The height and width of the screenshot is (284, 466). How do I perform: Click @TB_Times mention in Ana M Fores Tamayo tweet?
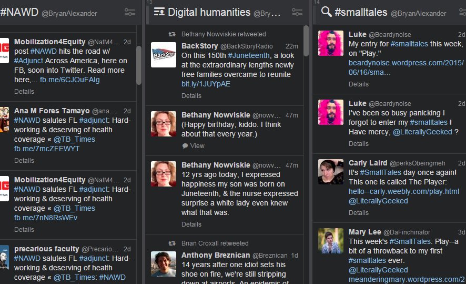coord(74,139)
